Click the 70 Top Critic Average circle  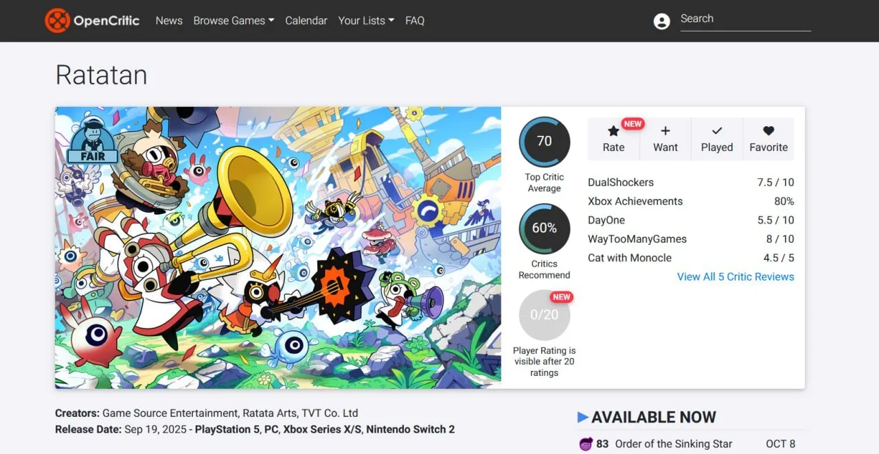545,142
